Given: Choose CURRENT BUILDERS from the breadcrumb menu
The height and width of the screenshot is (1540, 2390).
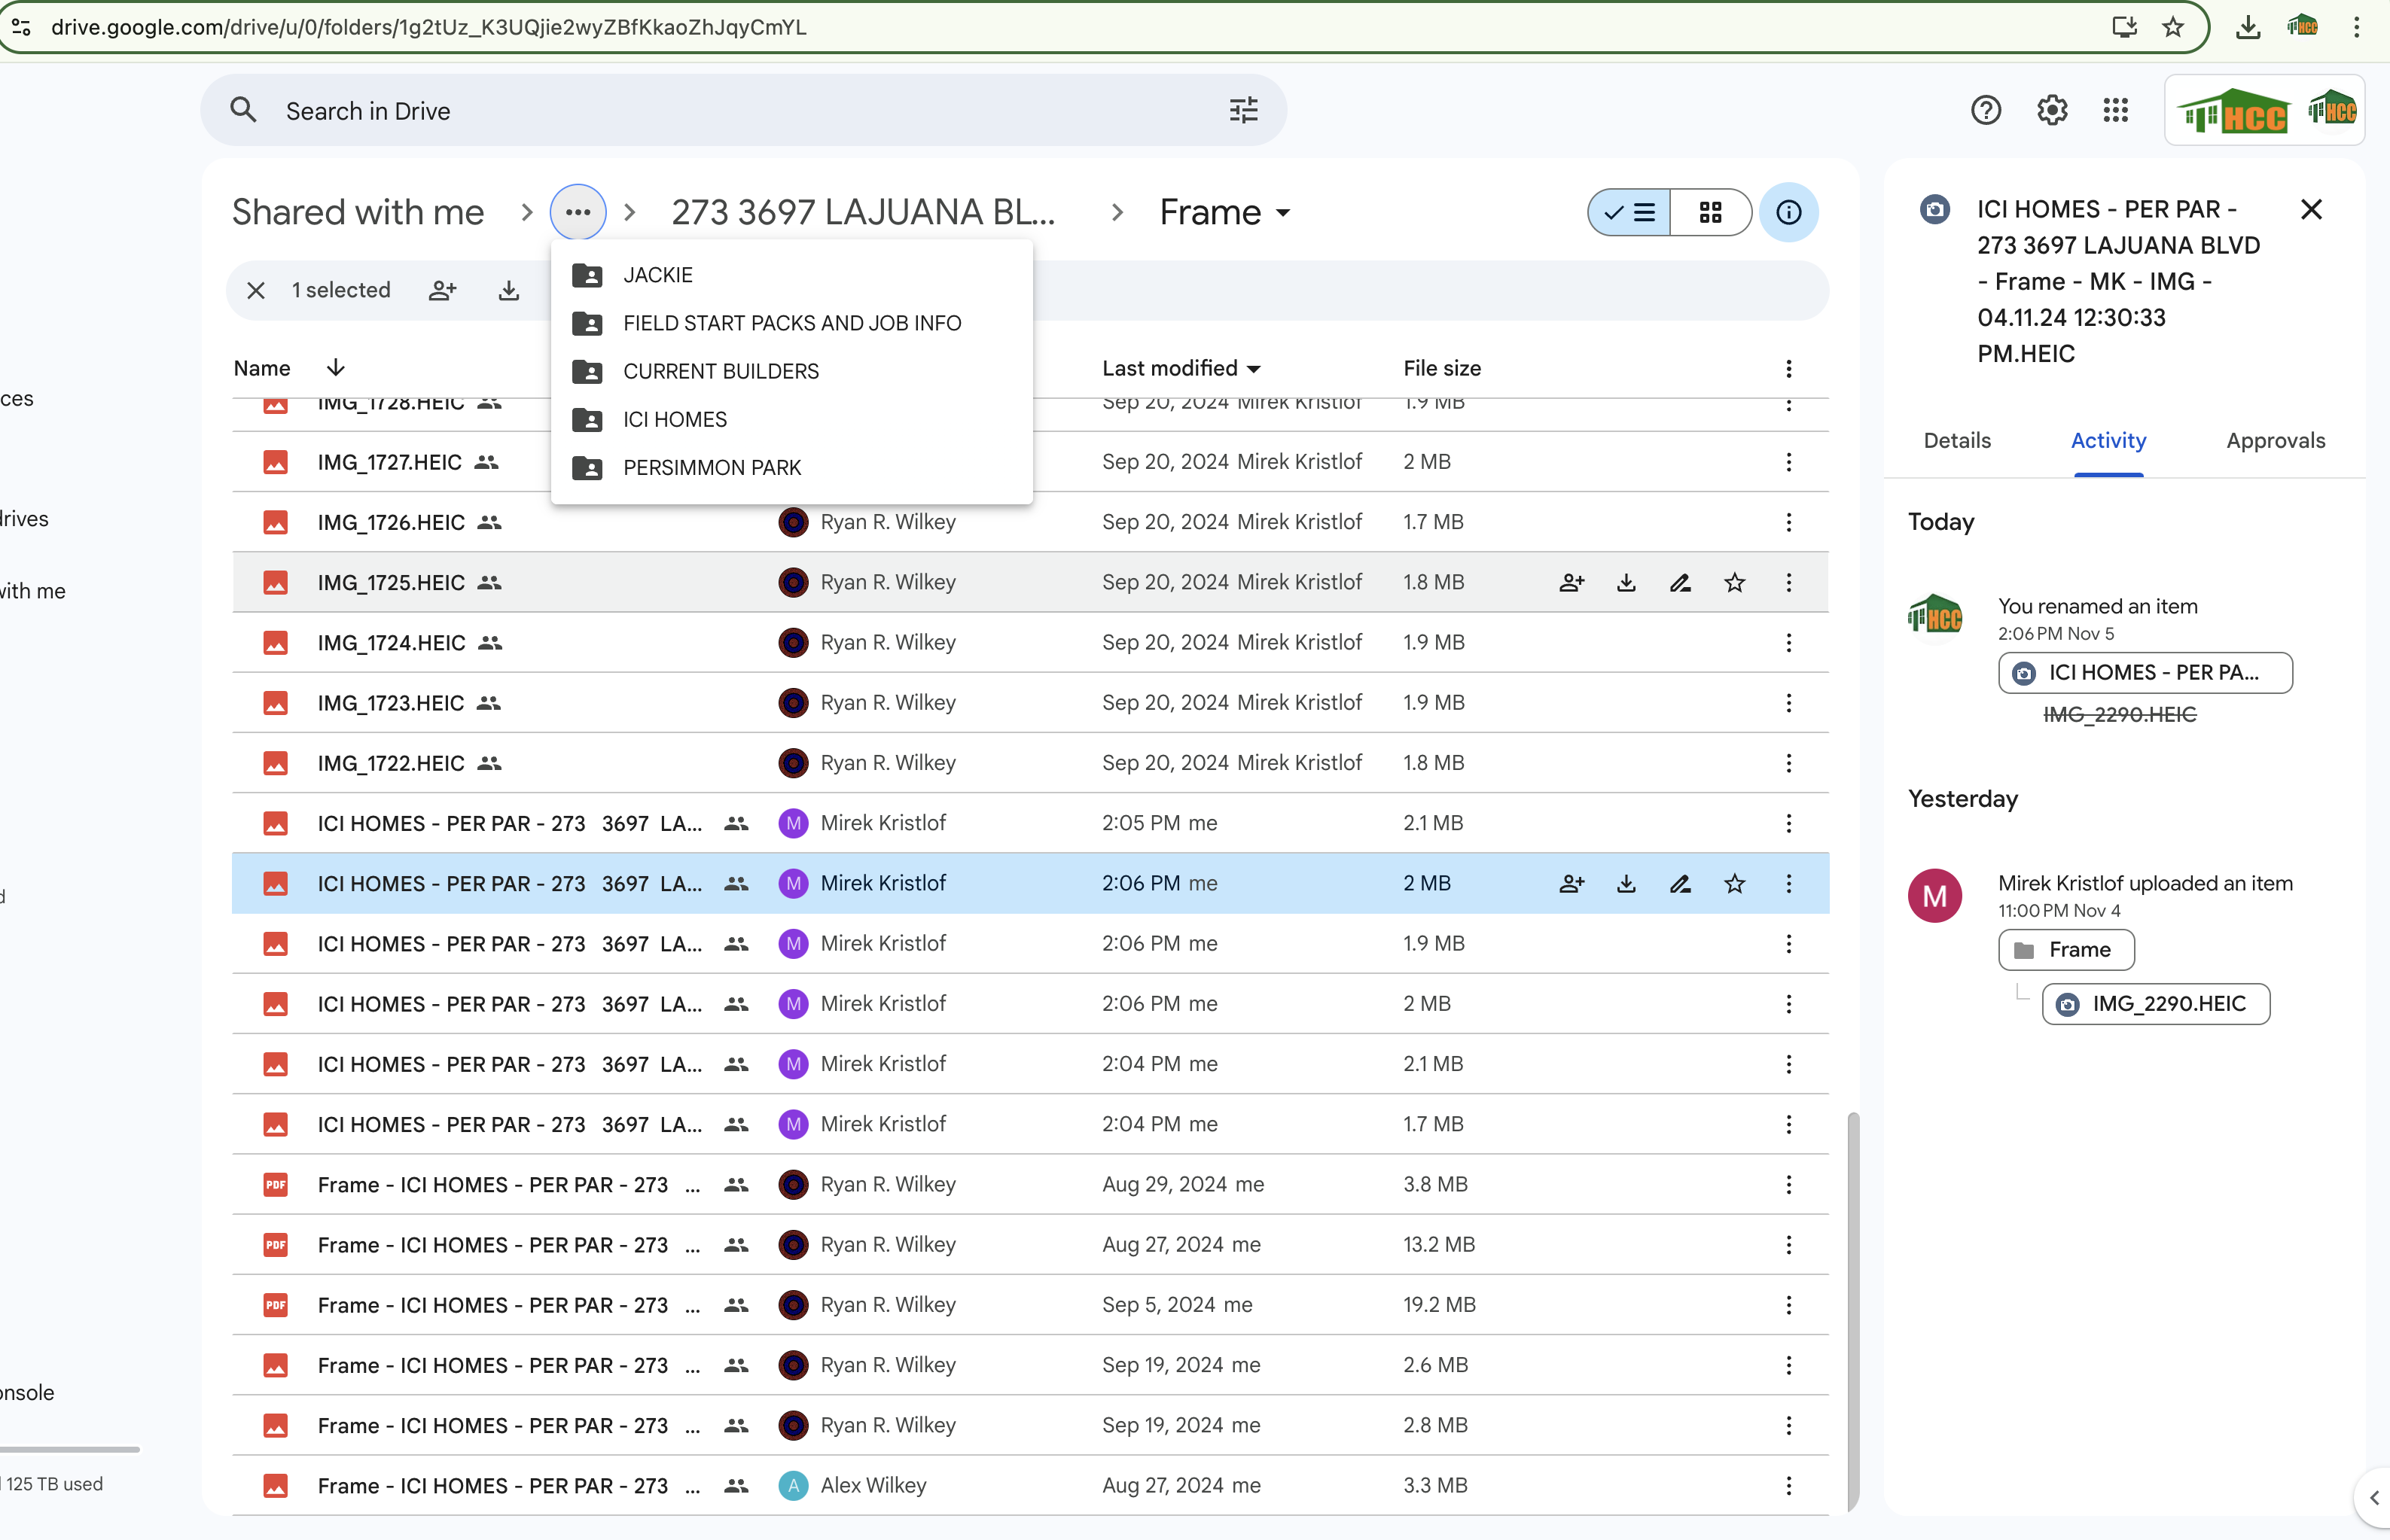Looking at the screenshot, I should pos(792,371).
